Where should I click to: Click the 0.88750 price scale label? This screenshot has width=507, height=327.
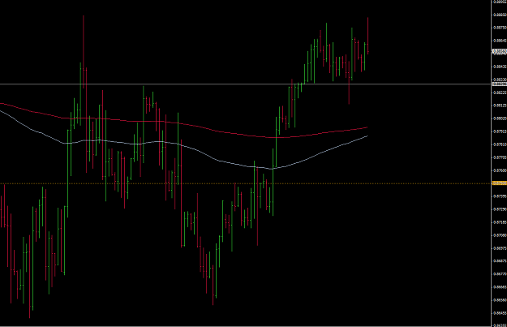pos(500,28)
